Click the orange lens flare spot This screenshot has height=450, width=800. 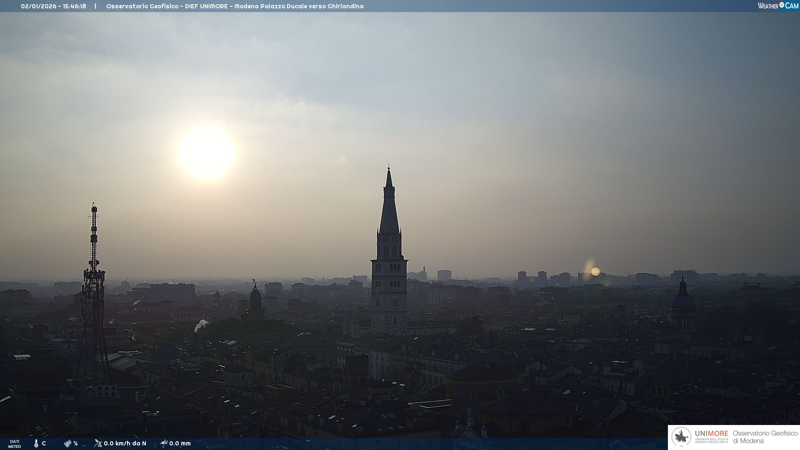pyautogui.click(x=595, y=272)
